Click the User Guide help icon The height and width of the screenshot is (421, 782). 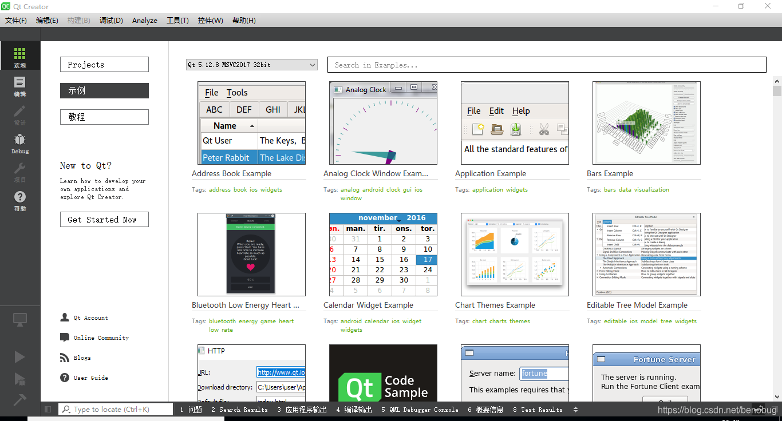(x=65, y=378)
